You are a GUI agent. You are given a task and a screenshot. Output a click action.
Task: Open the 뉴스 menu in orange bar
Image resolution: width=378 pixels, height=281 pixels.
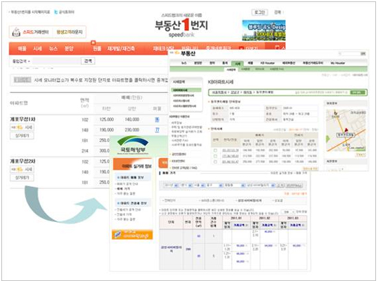[54, 49]
